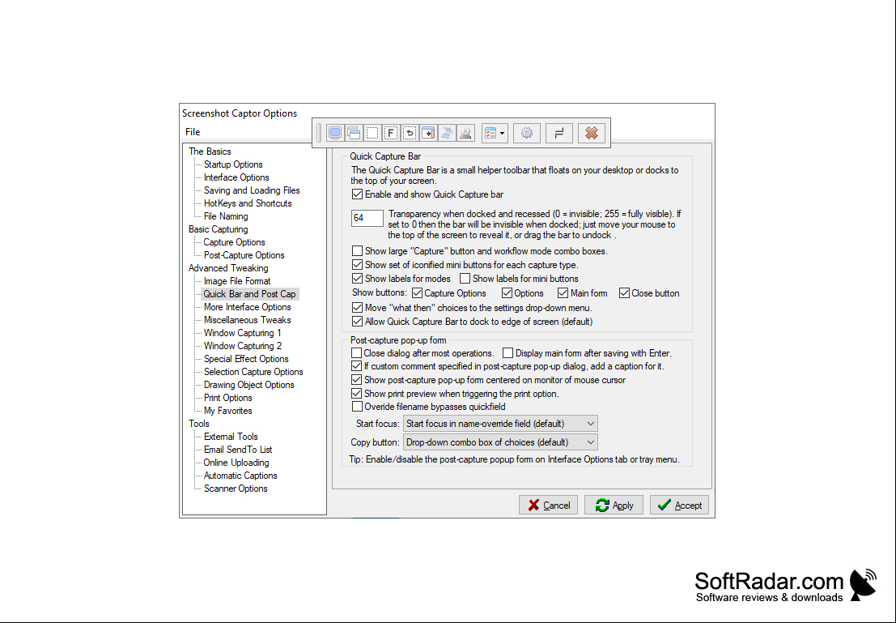Open Selection Capture Options
Image resolution: width=896 pixels, height=623 pixels.
(x=253, y=372)
